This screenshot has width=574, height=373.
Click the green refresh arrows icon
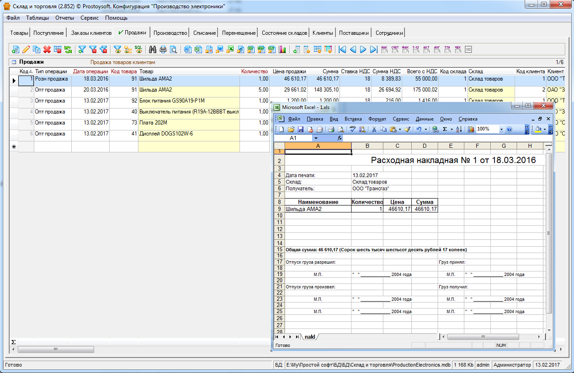68,49
